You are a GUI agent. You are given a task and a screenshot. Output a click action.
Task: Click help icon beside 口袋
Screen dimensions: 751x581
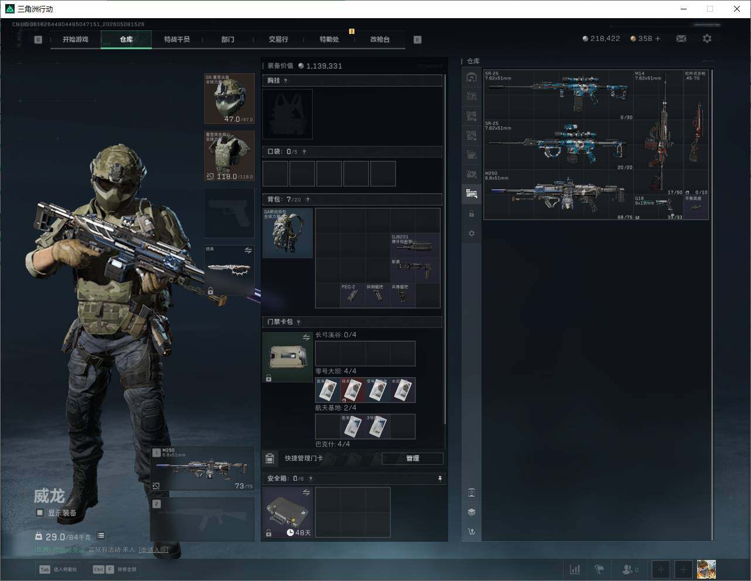[x=304, y=152]
